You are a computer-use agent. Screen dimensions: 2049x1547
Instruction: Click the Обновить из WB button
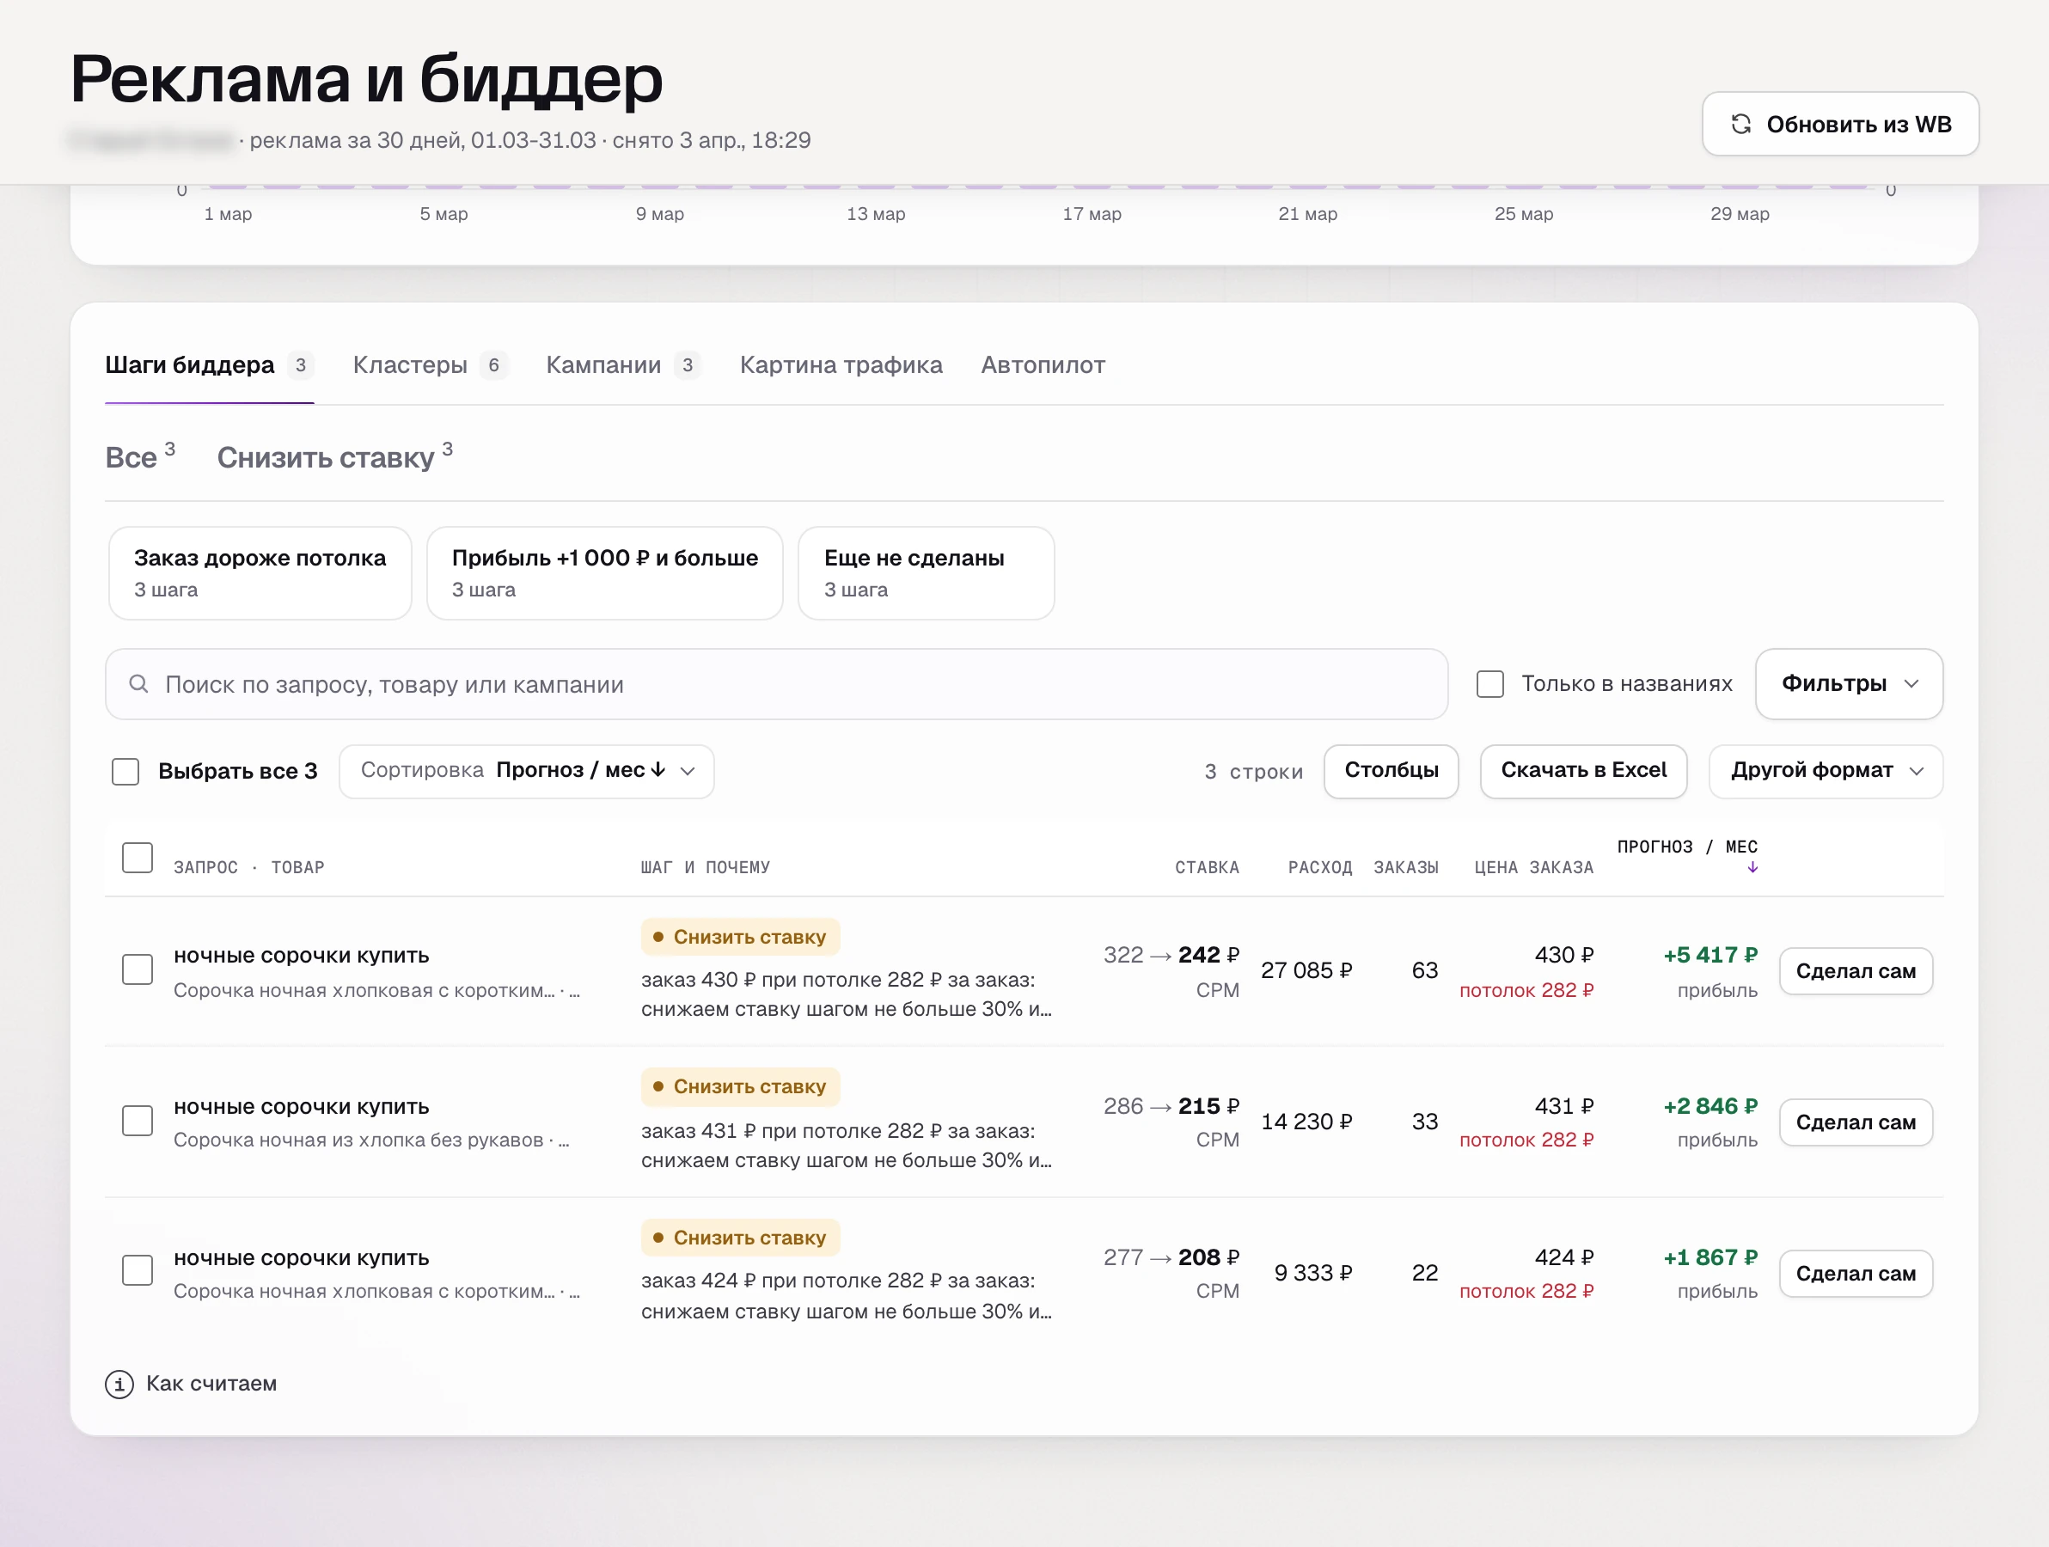1839,124
